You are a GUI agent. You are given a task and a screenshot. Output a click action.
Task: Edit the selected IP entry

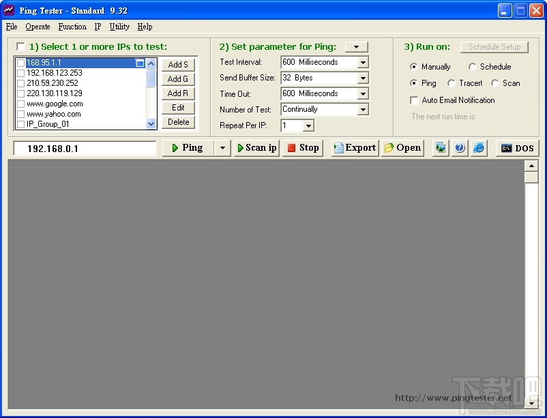(178, 108)
